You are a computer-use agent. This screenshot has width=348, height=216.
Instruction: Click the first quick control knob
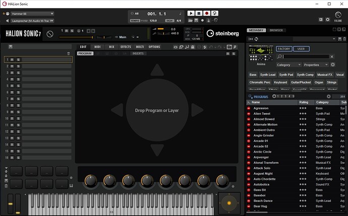click(x=91, y=180)
